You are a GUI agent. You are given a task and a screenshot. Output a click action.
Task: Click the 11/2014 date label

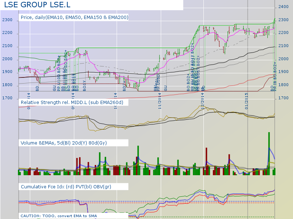click(160, 101)
